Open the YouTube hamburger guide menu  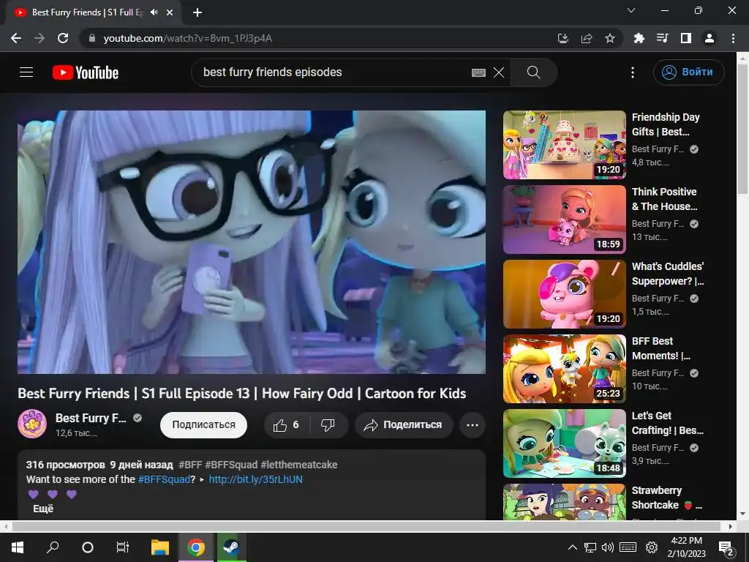pyautogui.click(x=26, y=72)
